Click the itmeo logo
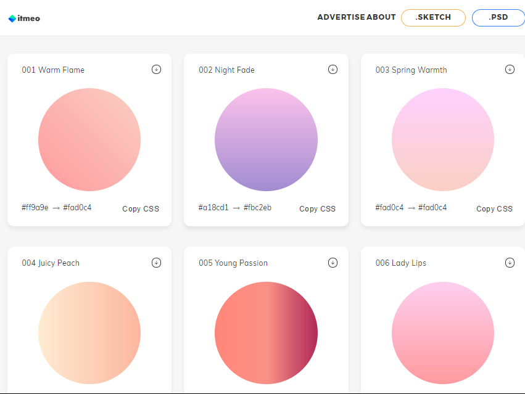Screen dimensions: 525x394 pyautogui.click(x=24, y=18)
